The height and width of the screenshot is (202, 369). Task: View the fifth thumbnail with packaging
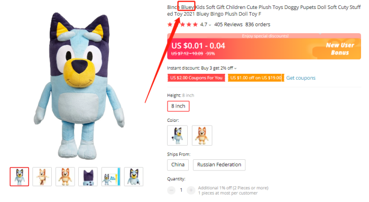(x=111, y=177)
